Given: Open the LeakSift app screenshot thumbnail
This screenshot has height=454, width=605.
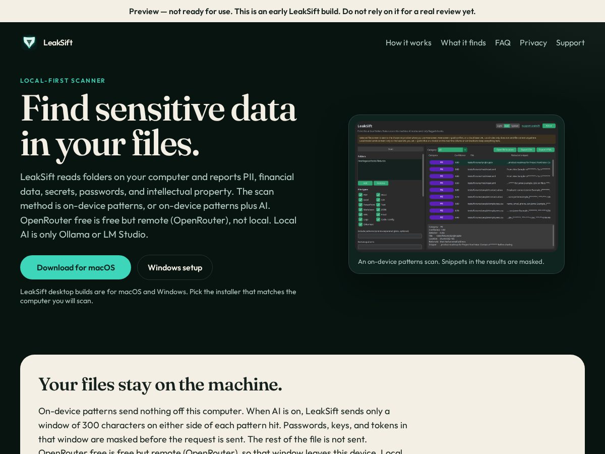Looking at the screenshot, I should pos(456,186).
